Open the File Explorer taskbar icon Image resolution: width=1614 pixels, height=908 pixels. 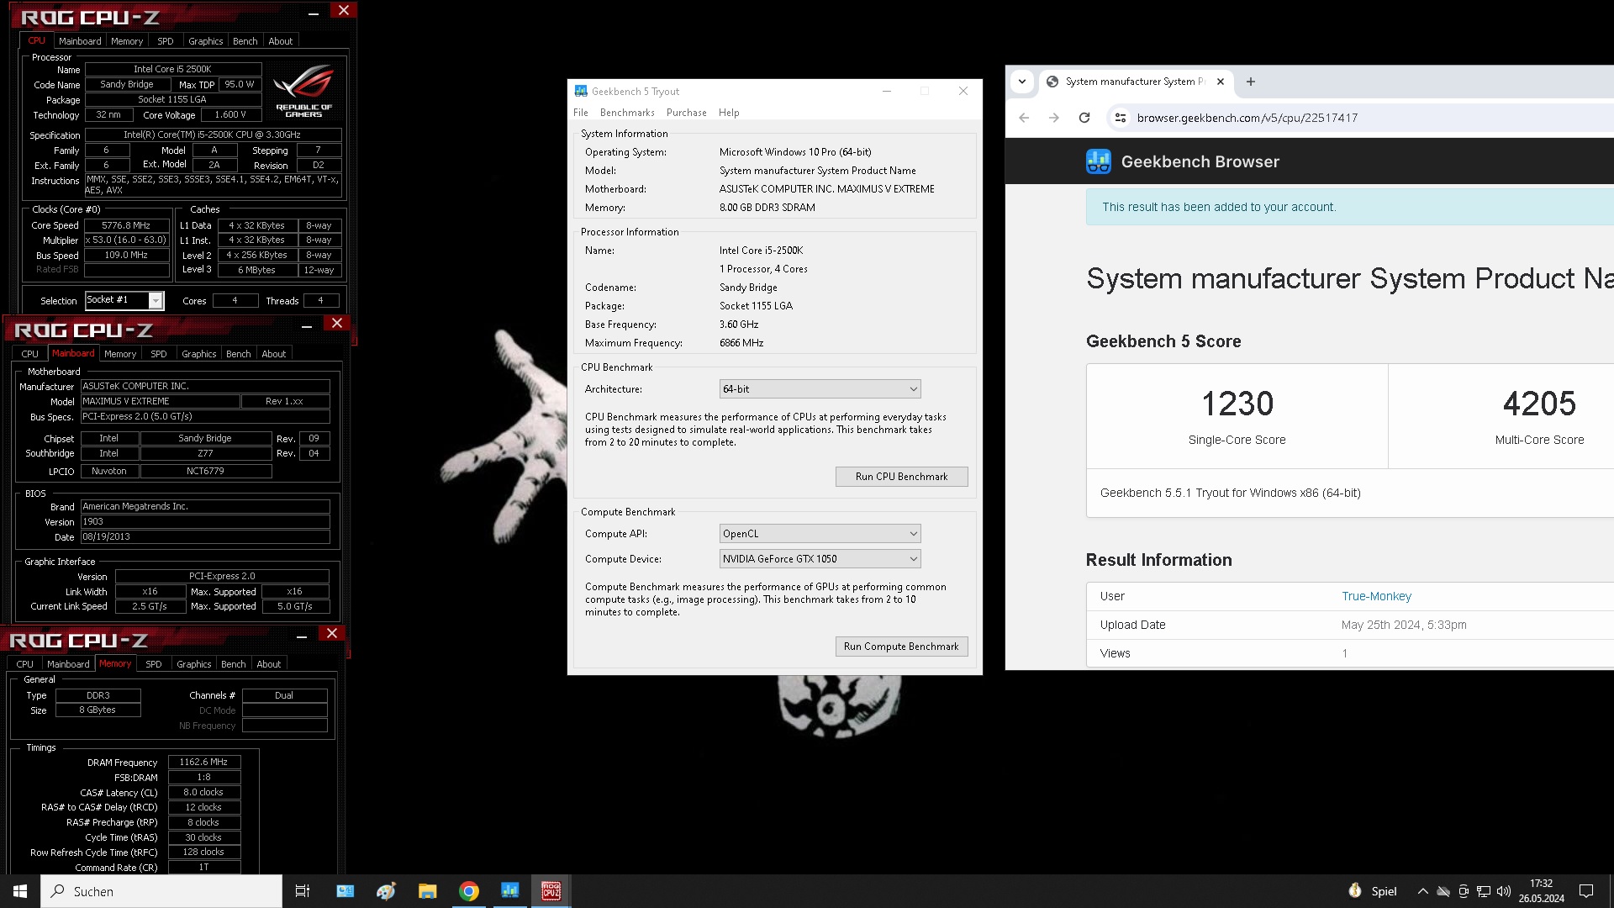[428, 891]
